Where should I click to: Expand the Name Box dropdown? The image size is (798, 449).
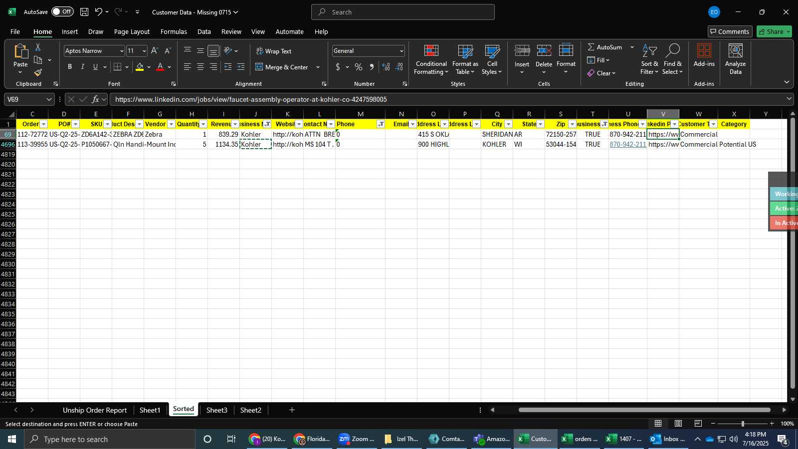49,99
